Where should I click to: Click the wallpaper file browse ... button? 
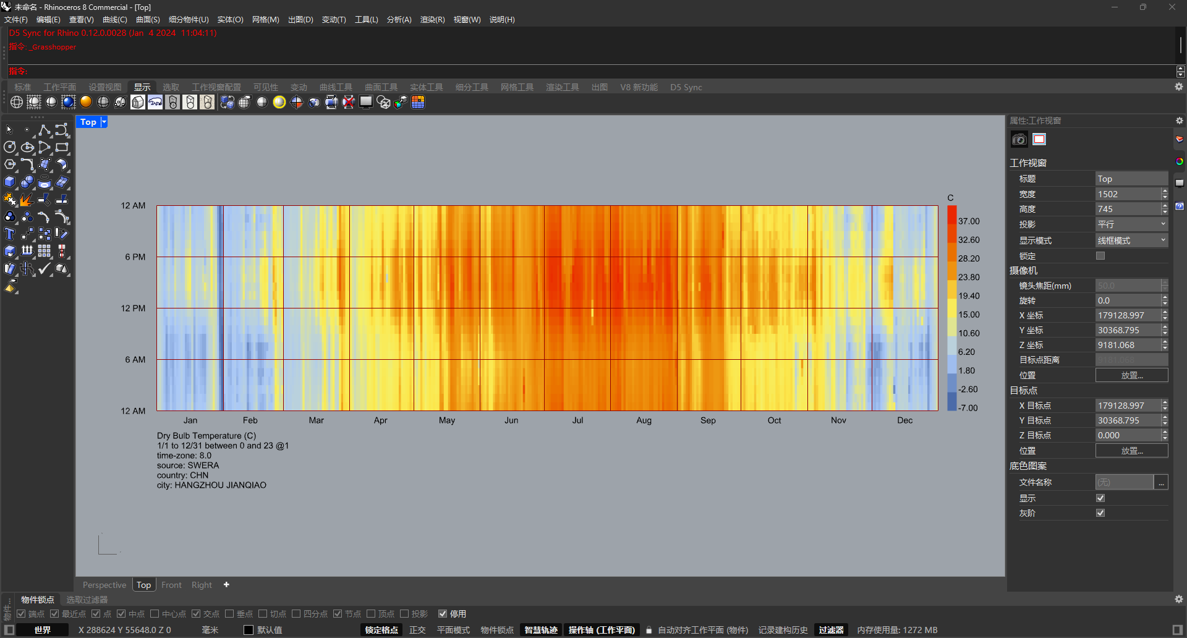point(1162,482)
